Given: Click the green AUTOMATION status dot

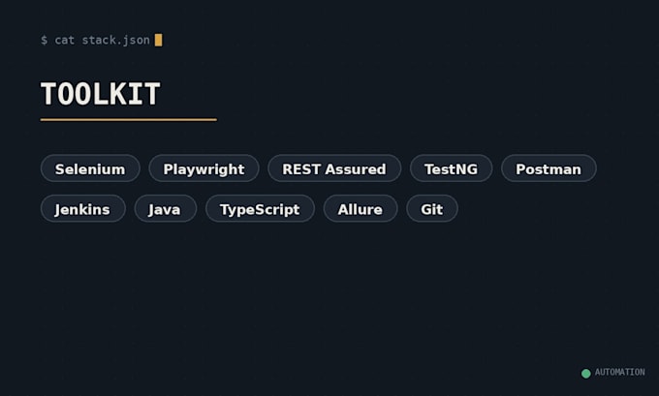Looking at the screenshot, I should click(x=586, y=374).
